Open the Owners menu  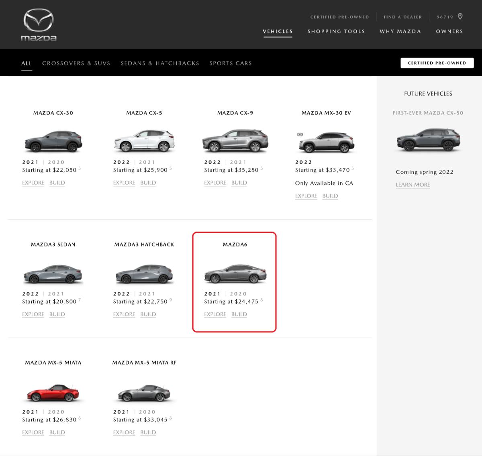pos(449,31)
